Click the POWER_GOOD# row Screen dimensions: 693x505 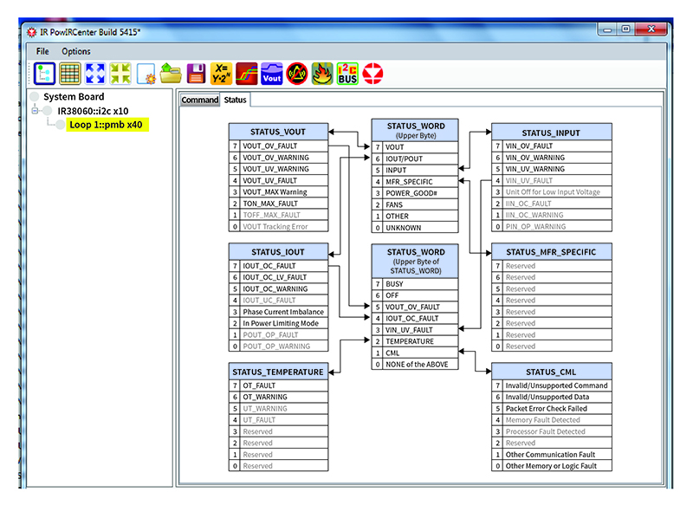click(415, 193)
